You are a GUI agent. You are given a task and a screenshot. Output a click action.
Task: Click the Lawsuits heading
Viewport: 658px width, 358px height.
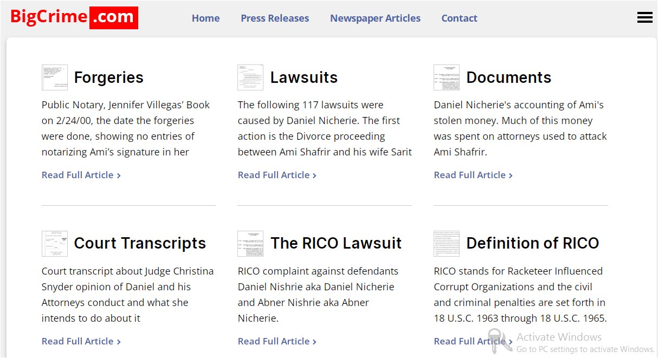click(304, 77)
